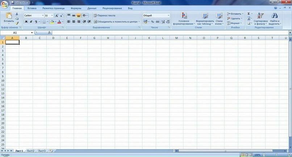
Task: Open Разметка страницы tab
Action: pyautogui.click(x=54, y=8)
